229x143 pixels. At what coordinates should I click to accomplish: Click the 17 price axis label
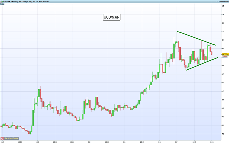223,74
